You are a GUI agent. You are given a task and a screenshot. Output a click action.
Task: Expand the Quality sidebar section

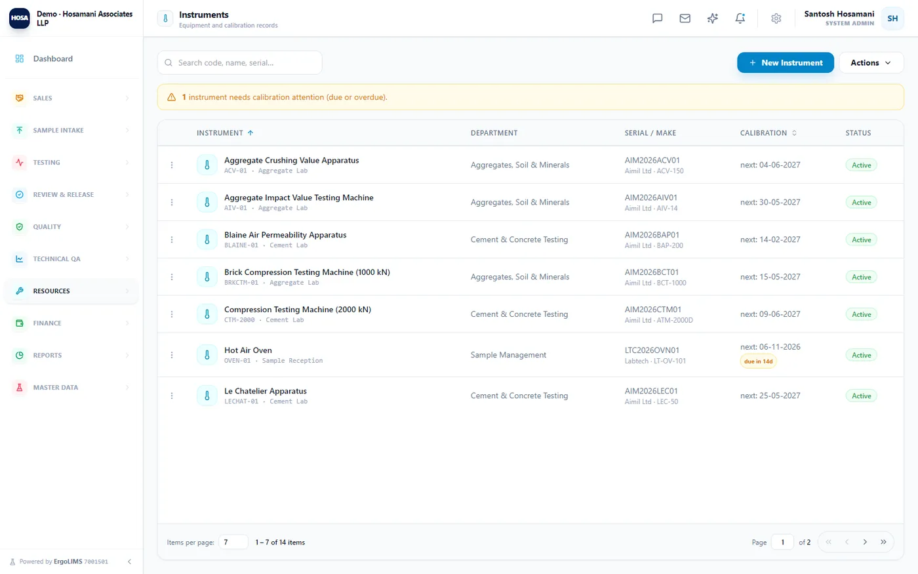72,227
